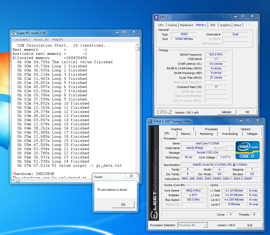Click the Checksum: 58B20B4E line
Viewport: 270px width, 235px height.
(33, 174)
